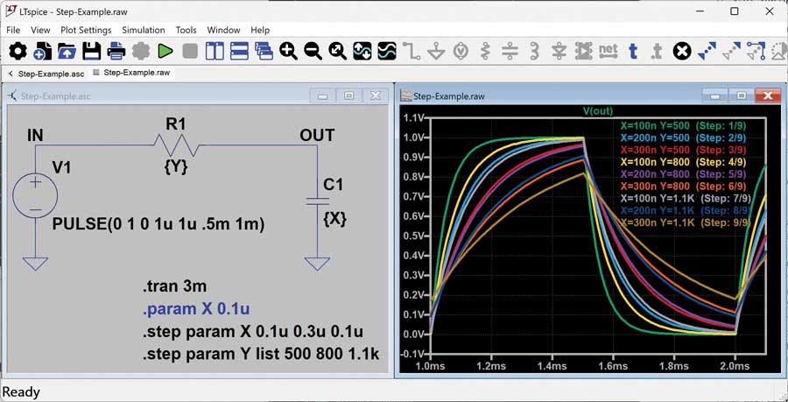The width and height of the screenshot is (788, 402).
Task: Click the .param X 0.1u directive
Action: click(x=198, y=309)
